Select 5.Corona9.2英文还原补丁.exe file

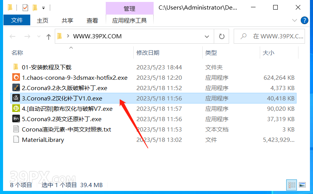point(62,119)
